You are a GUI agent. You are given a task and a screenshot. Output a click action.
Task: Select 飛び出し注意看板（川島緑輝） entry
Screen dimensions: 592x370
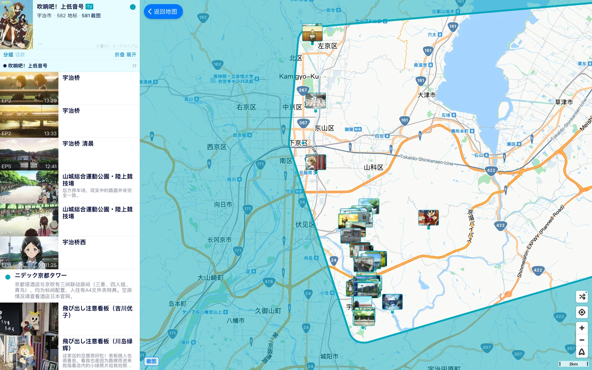coord(70,353)
